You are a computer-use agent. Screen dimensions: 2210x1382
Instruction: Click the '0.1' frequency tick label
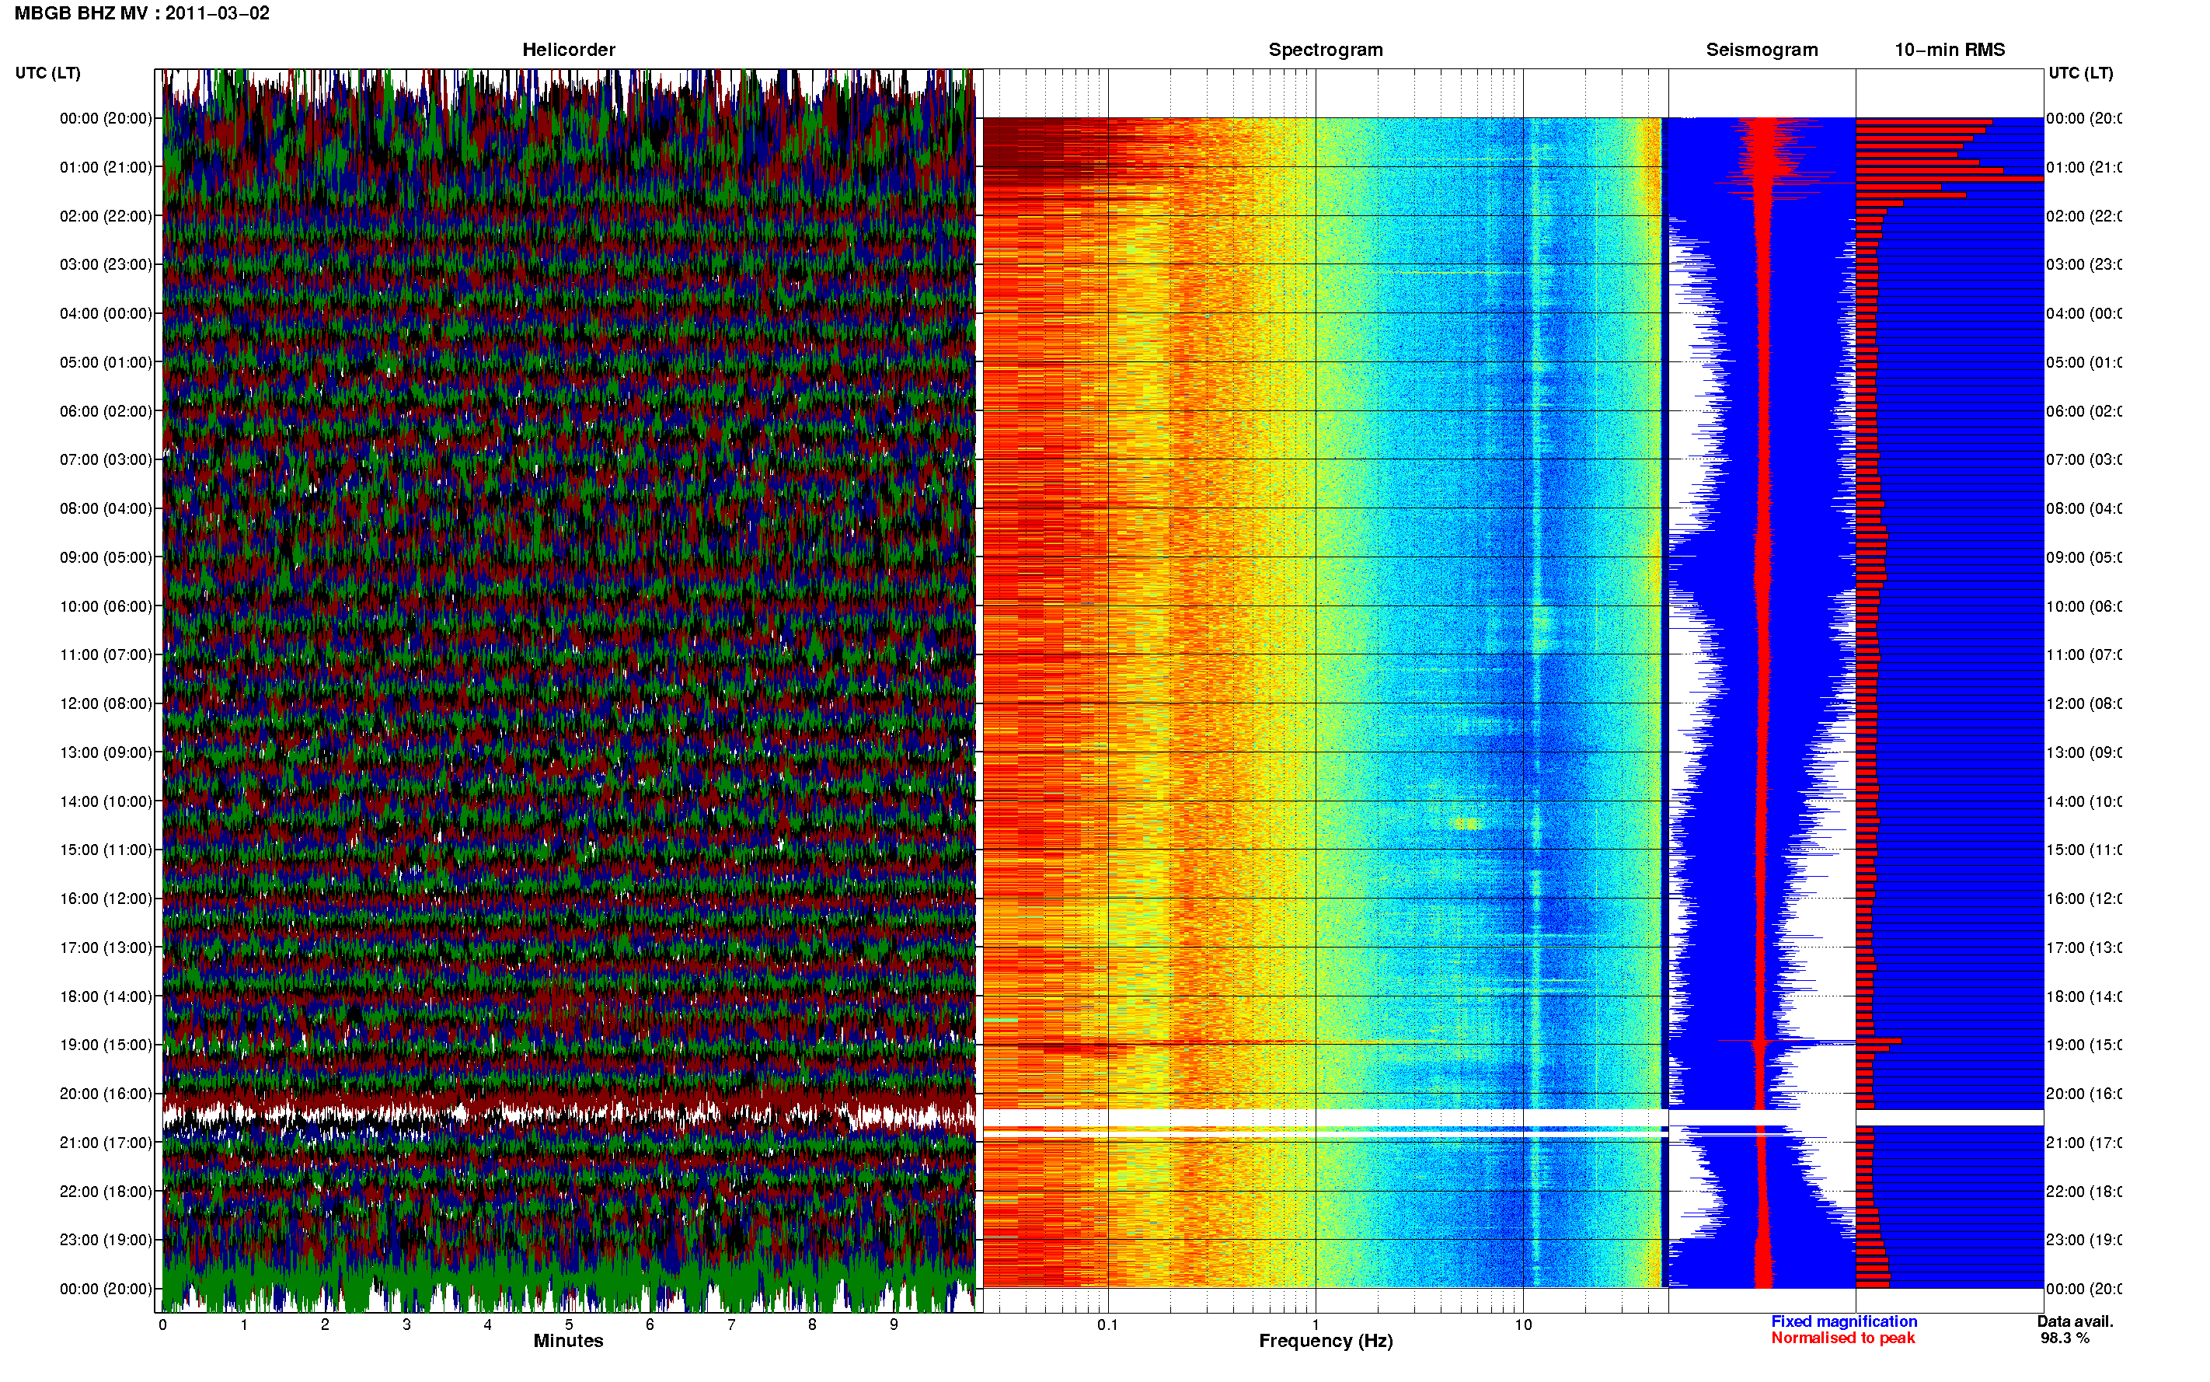point(1107,1324)
